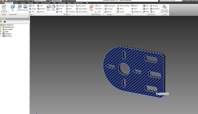Open the Manage ribbon tab
The width and height of the screenshot is (198, 114).
[x=30, y=3]
